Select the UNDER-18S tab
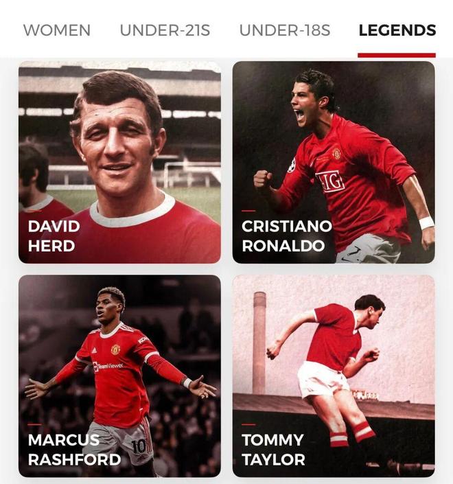The height and width of the screenshot is (484, 453). pyautogui.click(x=285, y=30)
